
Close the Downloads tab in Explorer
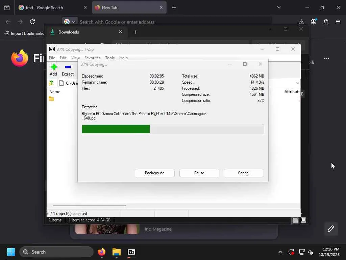coord(121,32)
